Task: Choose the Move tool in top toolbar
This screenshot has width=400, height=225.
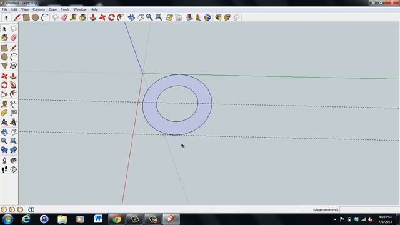Action: pos(102,17)
